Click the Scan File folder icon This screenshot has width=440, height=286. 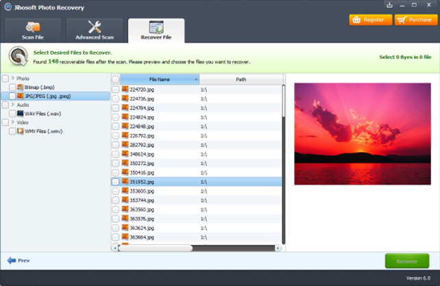pos(33,27)
